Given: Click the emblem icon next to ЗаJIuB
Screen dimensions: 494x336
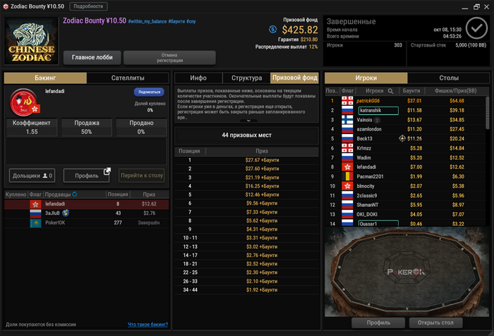Looking at the screenshot, I should 66,213.
